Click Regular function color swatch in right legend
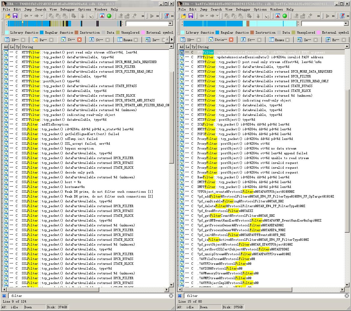The image size is (351, 311). click(217, 32)
